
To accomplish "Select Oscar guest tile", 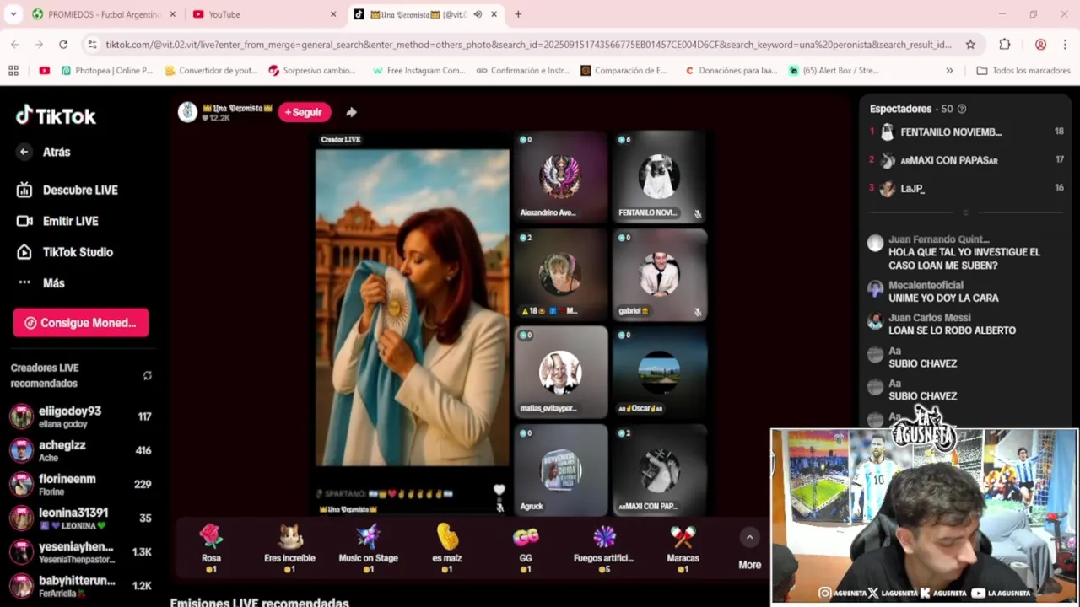I will (659, 373).
